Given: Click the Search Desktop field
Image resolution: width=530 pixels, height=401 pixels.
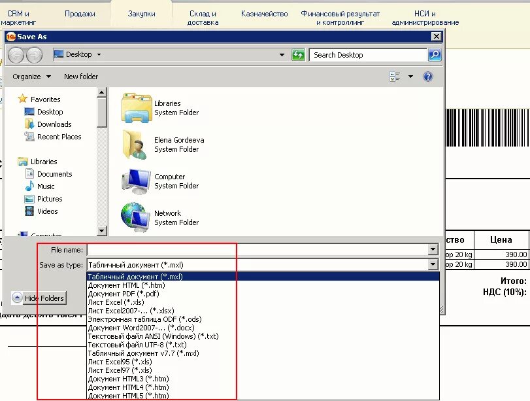Looking at the screenshot, I should tap(368, 55).
